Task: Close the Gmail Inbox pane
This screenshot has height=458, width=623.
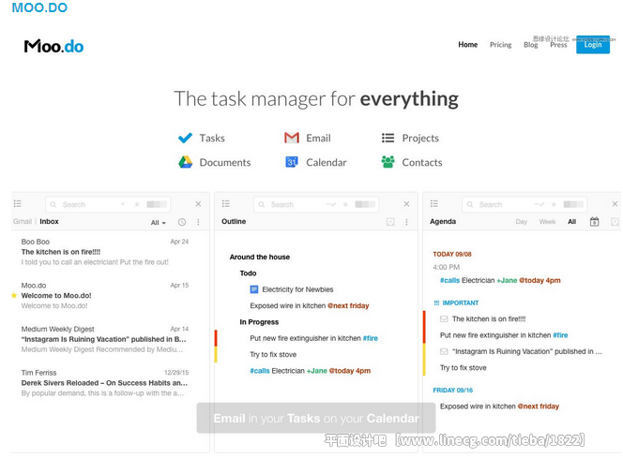Action: click(198, 204)
